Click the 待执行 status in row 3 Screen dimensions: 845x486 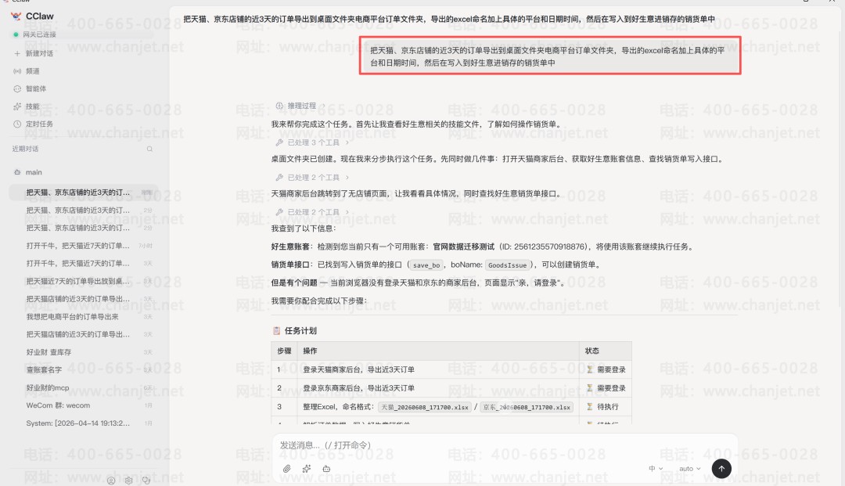pyautogui.click(x=602, y=407)
